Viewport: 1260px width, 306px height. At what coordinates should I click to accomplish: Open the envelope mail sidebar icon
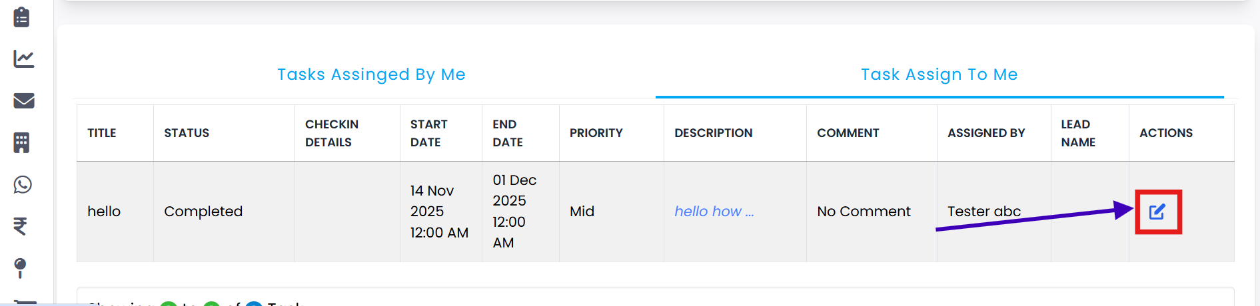pyautogui.click(x=23, y=100)
